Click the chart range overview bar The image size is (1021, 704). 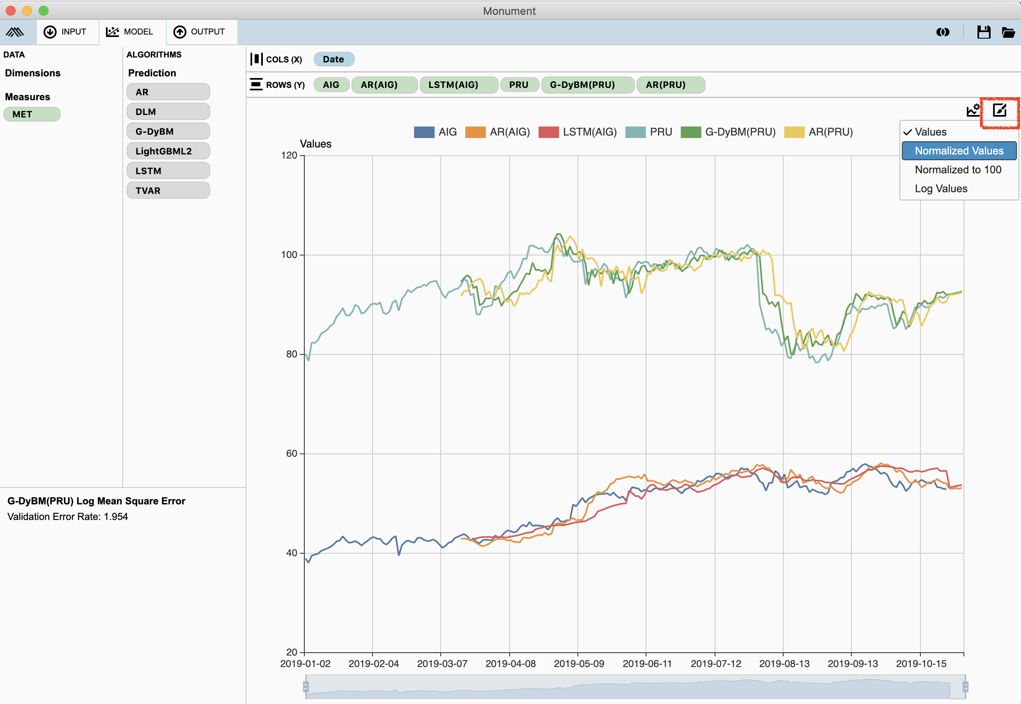tap(635, 687)
